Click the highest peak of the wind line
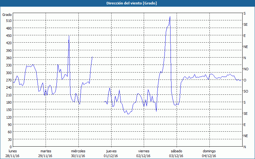This screenshot has height=159, width=255. coord(170,17)
